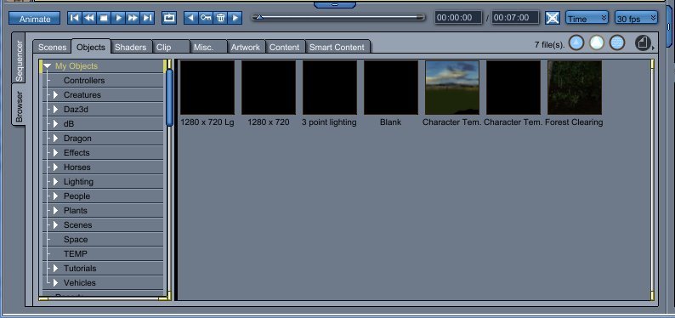Click the white circular view icon
Viewport: 675px width, 318px height.
[x=597, y=43]
